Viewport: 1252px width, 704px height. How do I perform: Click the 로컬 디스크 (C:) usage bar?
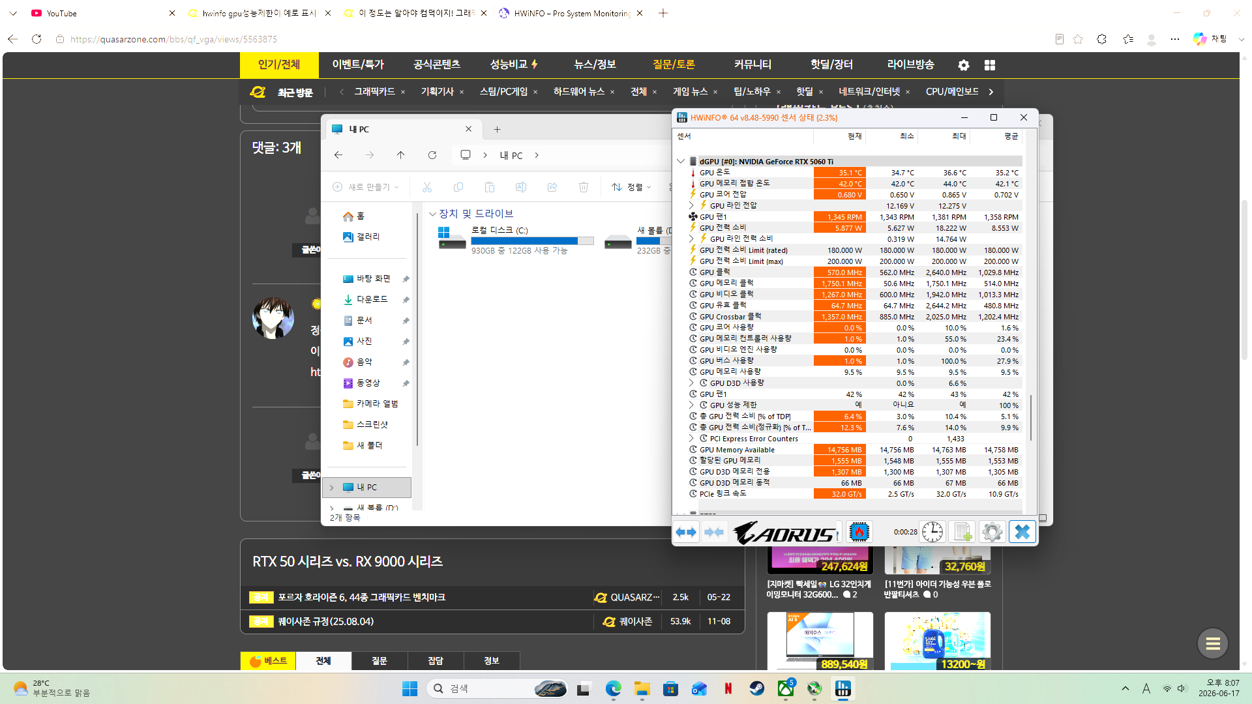point(532,241)
